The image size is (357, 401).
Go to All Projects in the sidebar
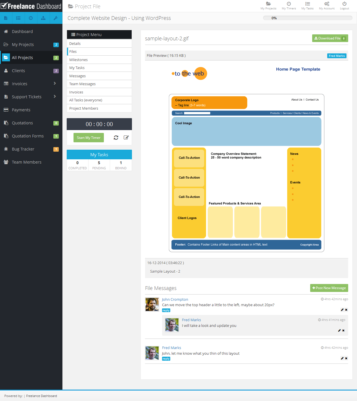pos(31,58)
